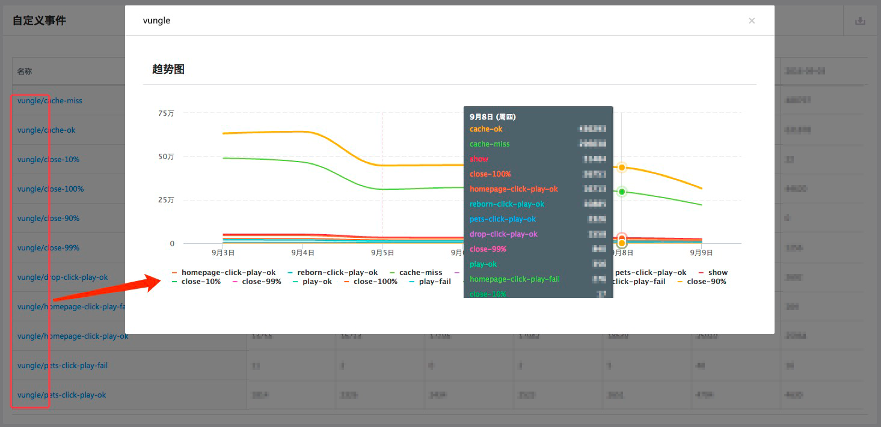Click the 50万 y-axis label

click(166, 157)
